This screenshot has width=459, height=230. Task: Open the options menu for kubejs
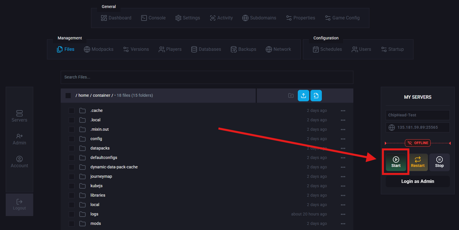tap(343, 186)
